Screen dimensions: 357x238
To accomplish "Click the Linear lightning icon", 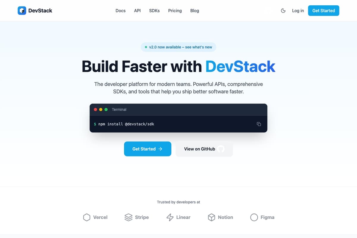I will pos(170,217).
